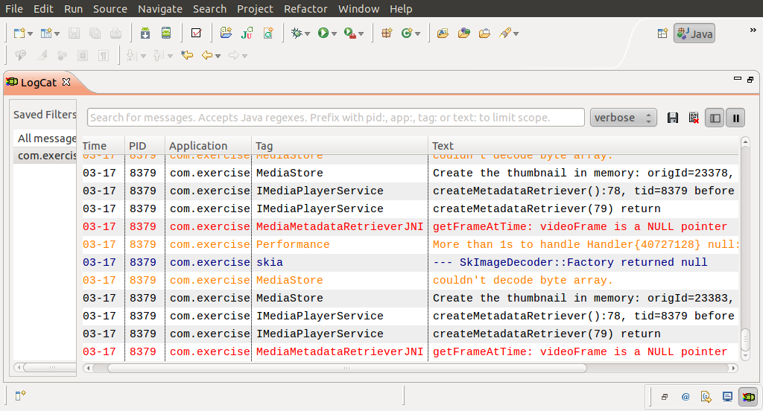Expand the Run dropdown arrow
The image size is (763, 411).
(334, 34)
